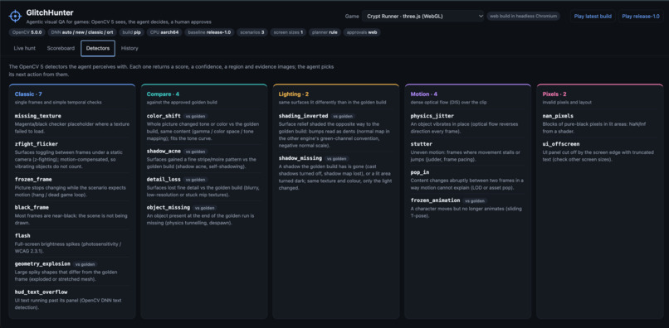Click vs golden tag beside shadow_missing
The width and height of the screenshot is (669, 328).
[338, 158]
